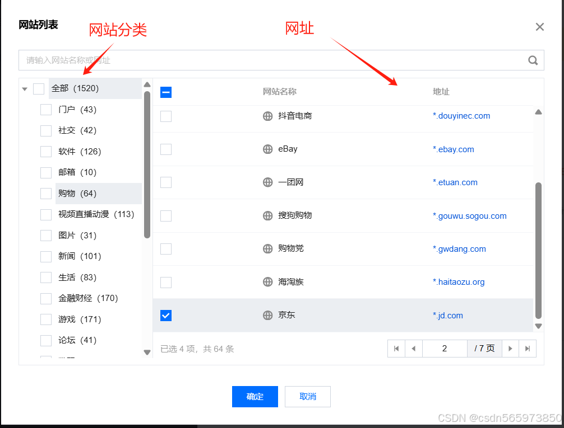Viewport: 564px width, 428px height.
Task: Click the magnifier search icon
Action: [533, 60]
